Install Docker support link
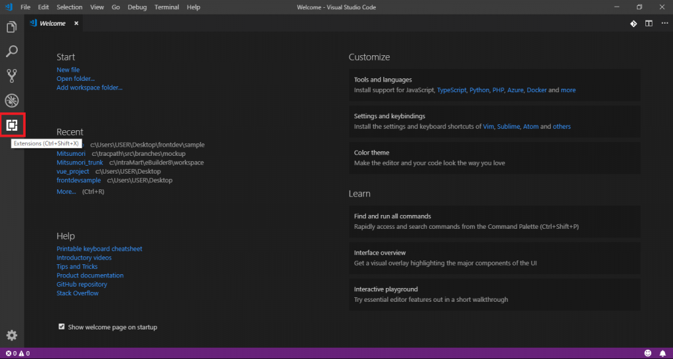This screenshot has height=359, width=673. point(536,90)
